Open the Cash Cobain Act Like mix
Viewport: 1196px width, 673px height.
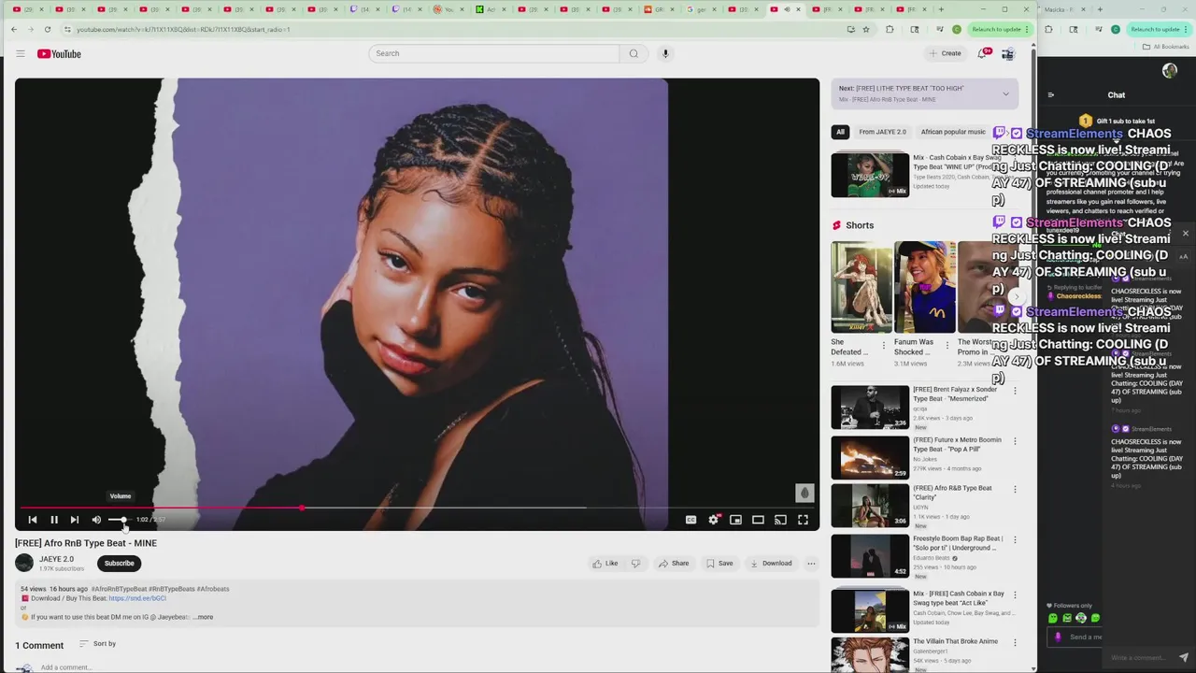[x=870, y=610]
